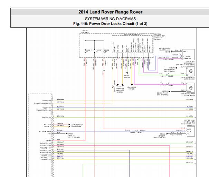This screenshot has width=209, height=177.
Task: Click the "RR LOCK SW" pin label
Action: click(x=46, y=101)
